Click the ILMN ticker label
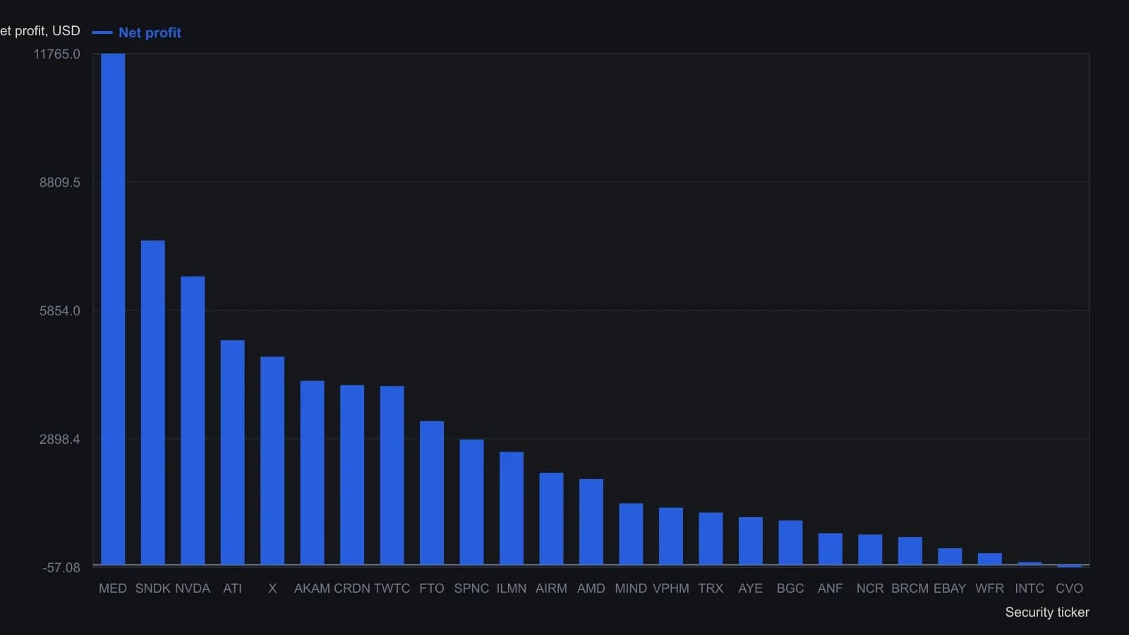1129x635 pixels. 512,588
